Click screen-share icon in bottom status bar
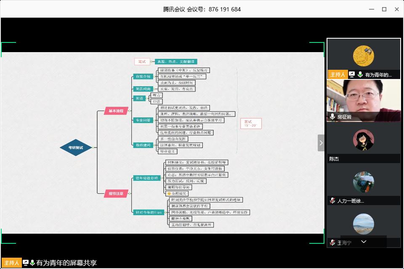This screenshot has width=404, height=269. click(x=25, y=263)
